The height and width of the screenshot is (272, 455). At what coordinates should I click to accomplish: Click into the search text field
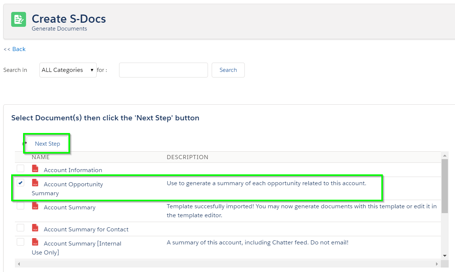[163, 70]
